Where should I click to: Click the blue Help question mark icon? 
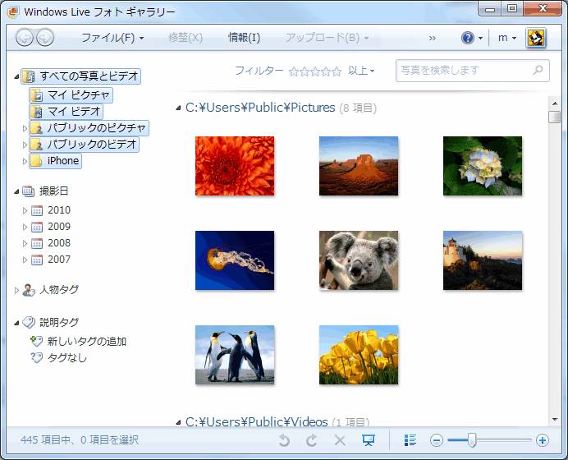click(468, 38)
